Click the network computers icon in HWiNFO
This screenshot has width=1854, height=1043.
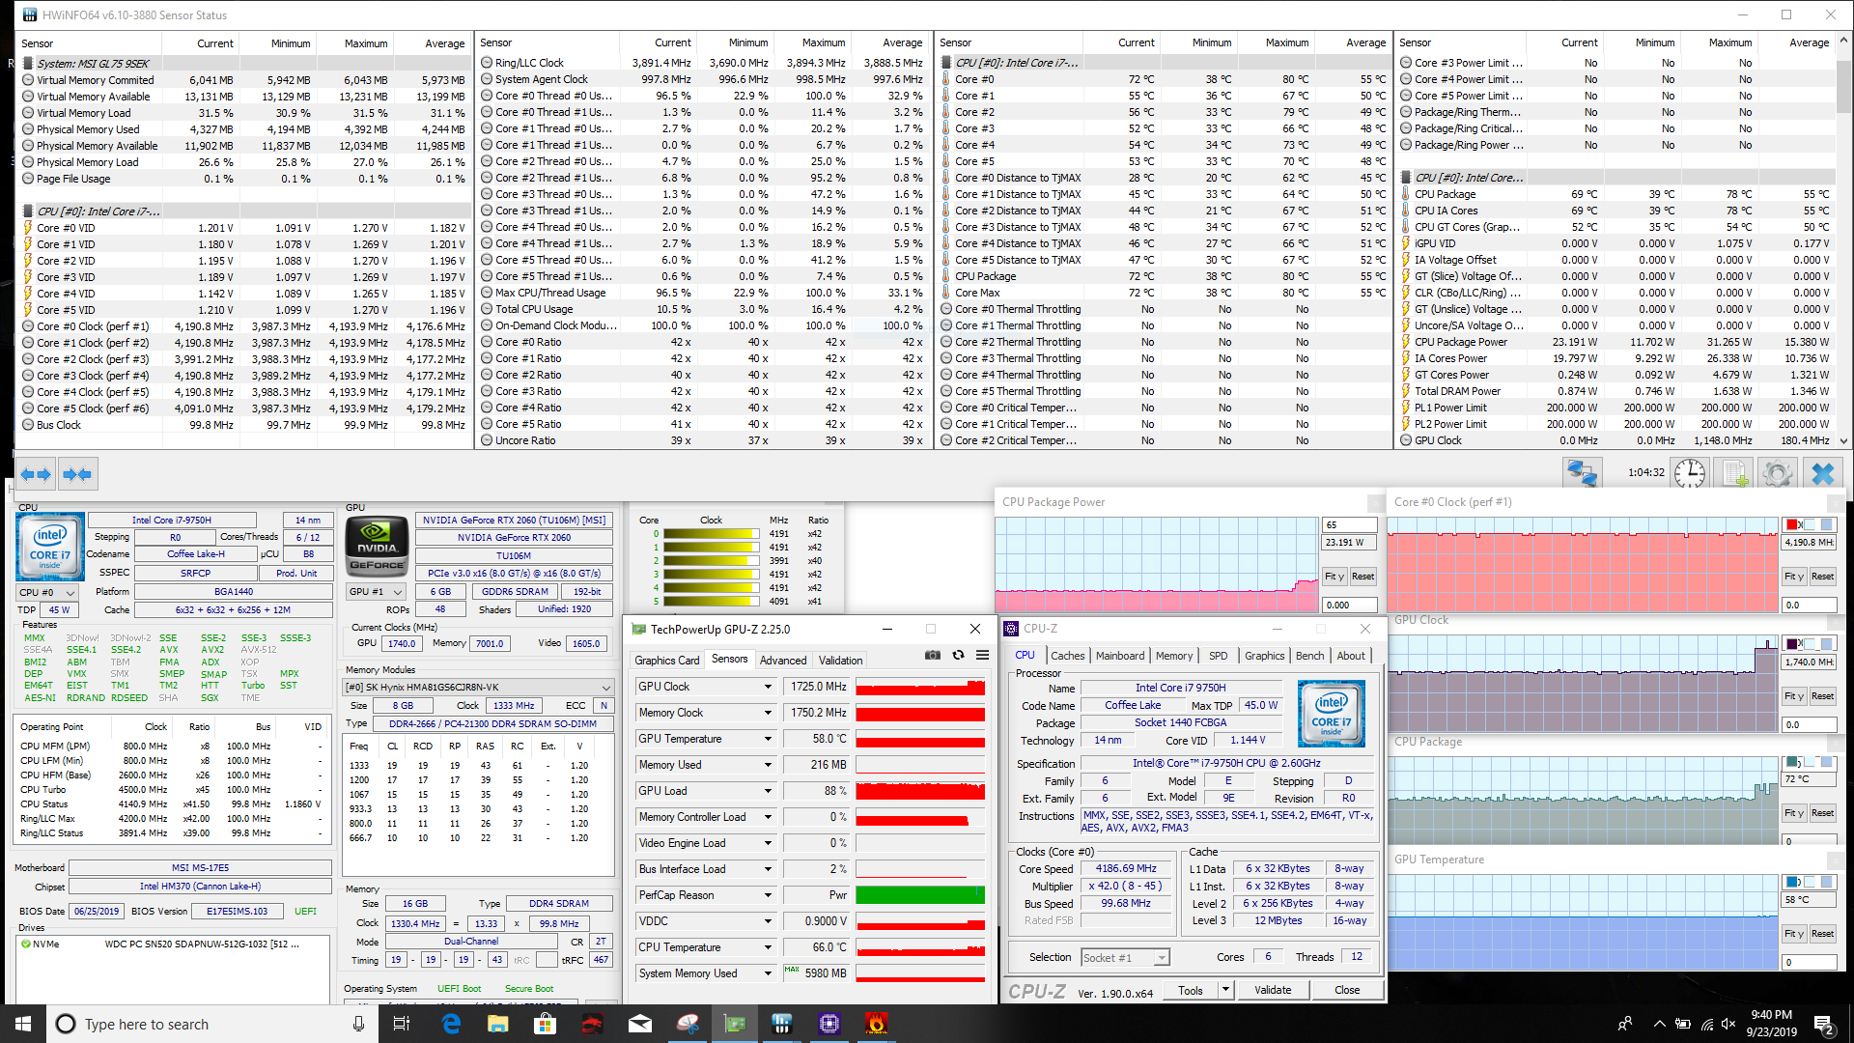(x=1582, y=473)
